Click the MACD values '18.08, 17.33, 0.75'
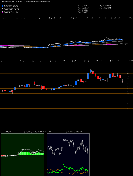Screen dimensions: 133x176 coord(40,132)
